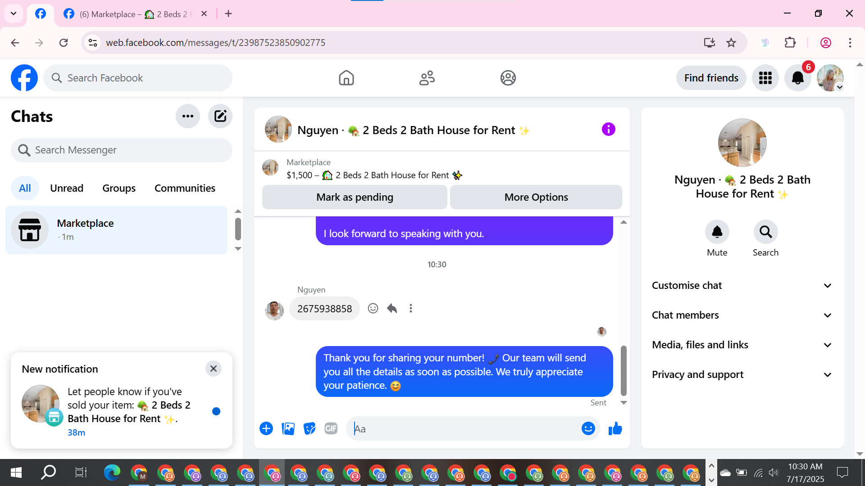
Task: Focus the message text box
Action: tap(464, 428)
